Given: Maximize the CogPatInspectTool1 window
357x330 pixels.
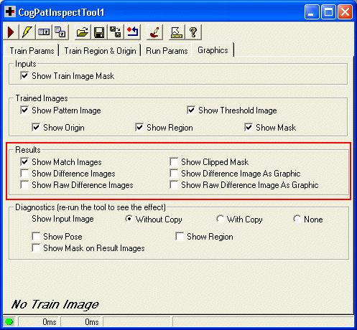Looking at the screenshot, I should point(328,12).
